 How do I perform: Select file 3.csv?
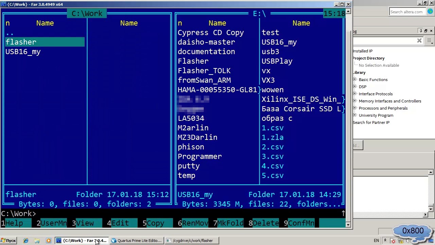click(273, 157)
